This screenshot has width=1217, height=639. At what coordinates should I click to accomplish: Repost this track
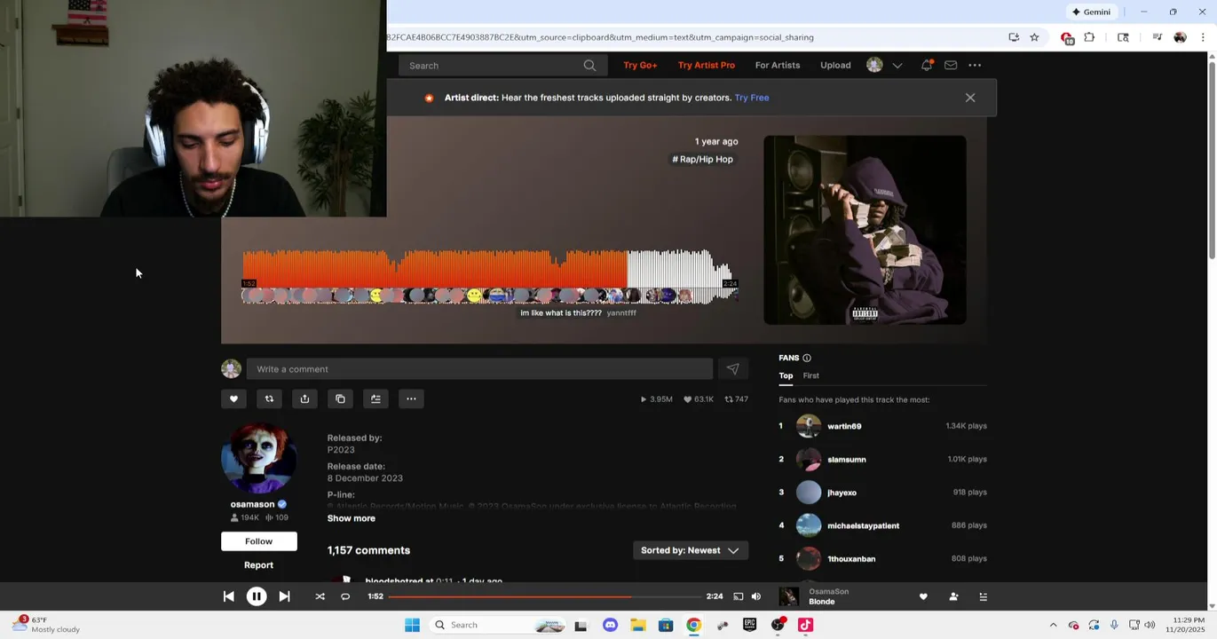269,398
